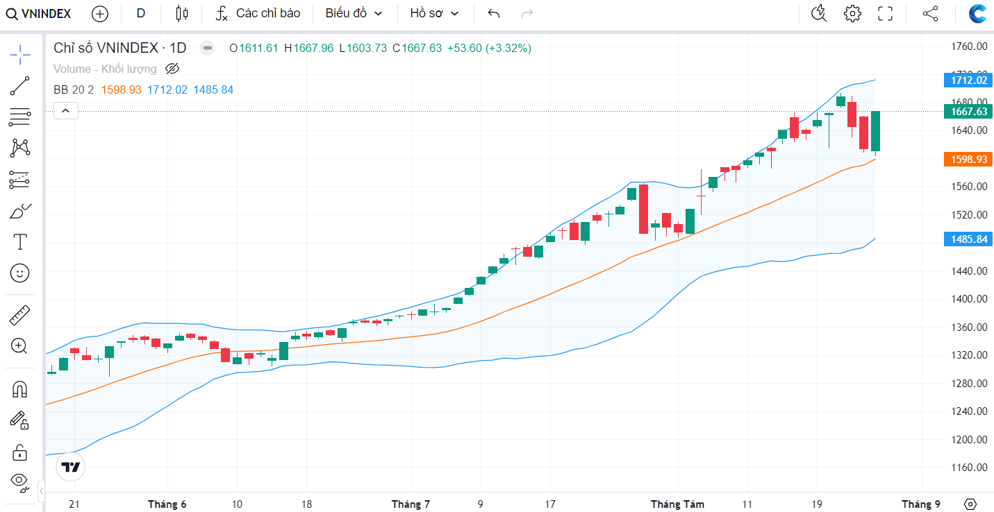This screenshot has width=994, height=512.
Task: Select the crosshair cursor tool
Action: point(20,54)
